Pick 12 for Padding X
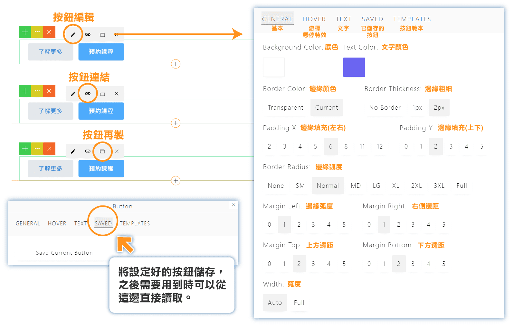 pos(380,147)
